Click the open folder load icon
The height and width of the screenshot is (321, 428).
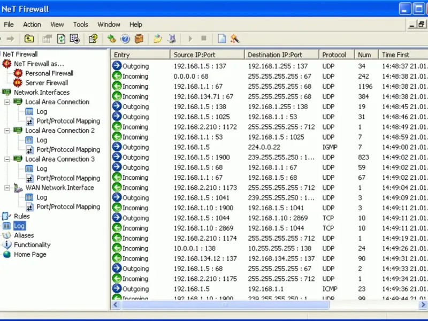[157, 39]
